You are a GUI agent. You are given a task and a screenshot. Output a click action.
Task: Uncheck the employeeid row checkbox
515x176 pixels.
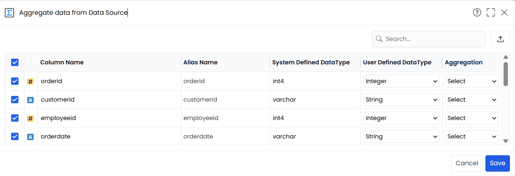pos(15,118)
